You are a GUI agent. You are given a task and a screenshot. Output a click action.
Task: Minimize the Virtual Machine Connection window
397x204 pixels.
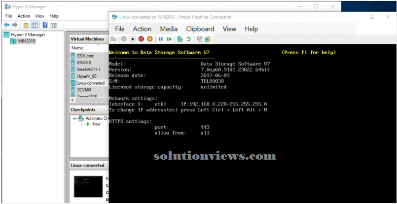(356, 17)
